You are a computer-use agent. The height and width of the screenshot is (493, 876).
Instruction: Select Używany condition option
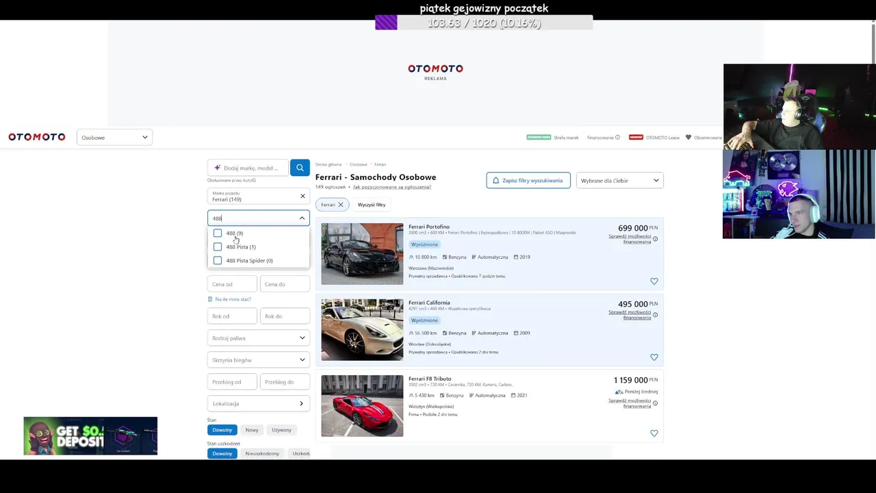tap(281, 430)
